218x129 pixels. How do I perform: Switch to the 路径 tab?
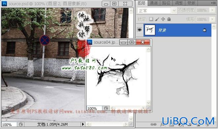coord(166,3)
